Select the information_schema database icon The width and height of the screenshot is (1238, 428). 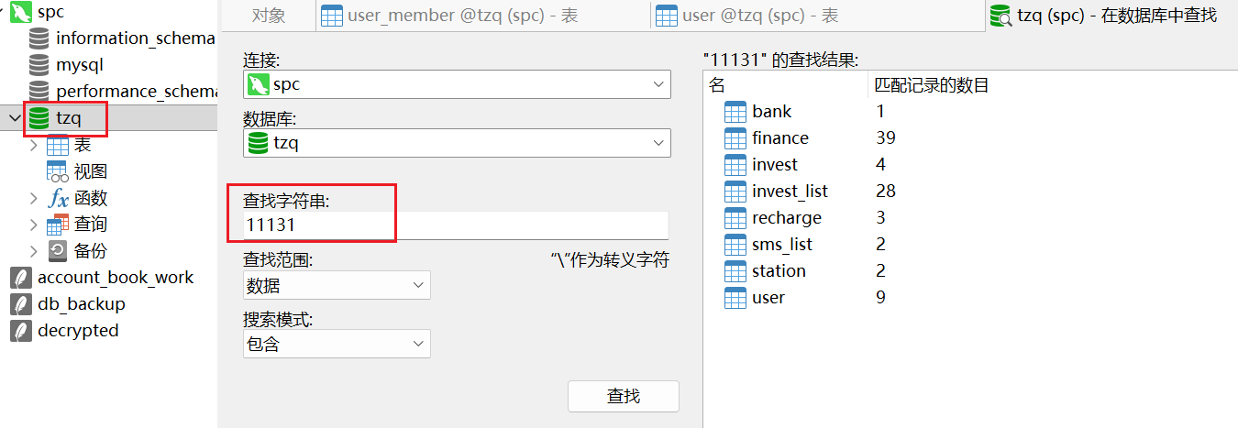[39, 38]
